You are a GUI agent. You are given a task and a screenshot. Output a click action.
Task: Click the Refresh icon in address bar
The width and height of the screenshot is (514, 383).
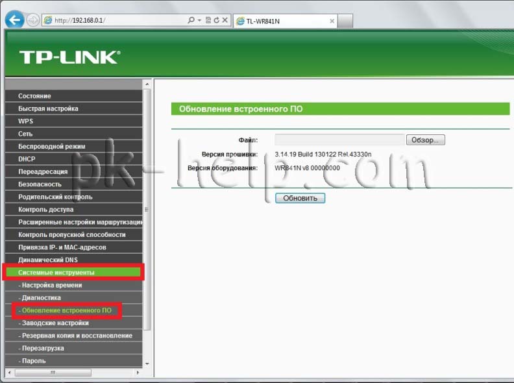click(216, 20)
